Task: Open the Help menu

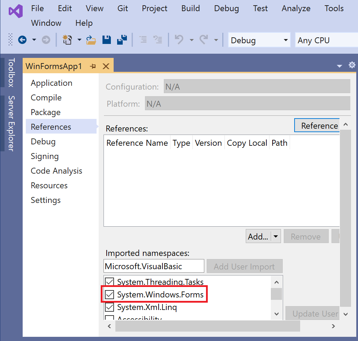Action: (x=84, y=23)
